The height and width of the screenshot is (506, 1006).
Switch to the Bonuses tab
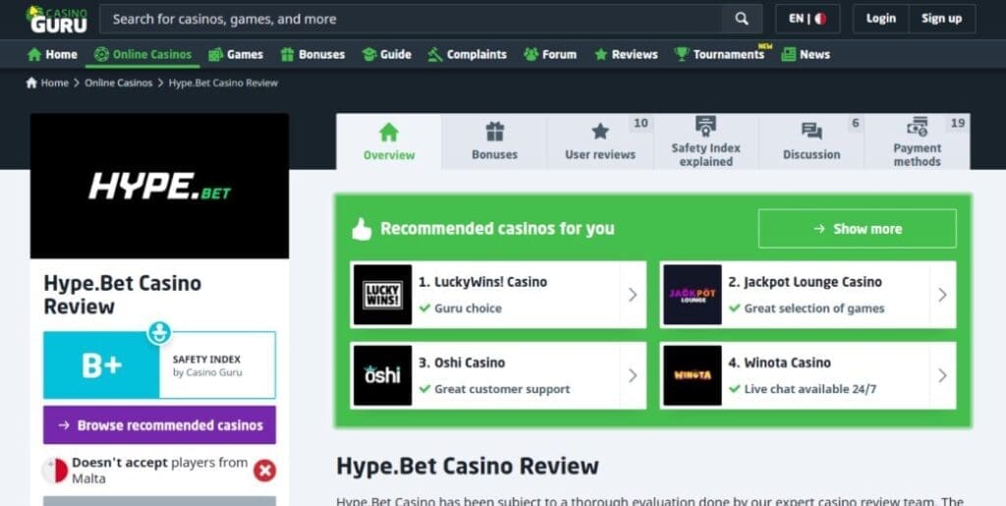[494, 141]
